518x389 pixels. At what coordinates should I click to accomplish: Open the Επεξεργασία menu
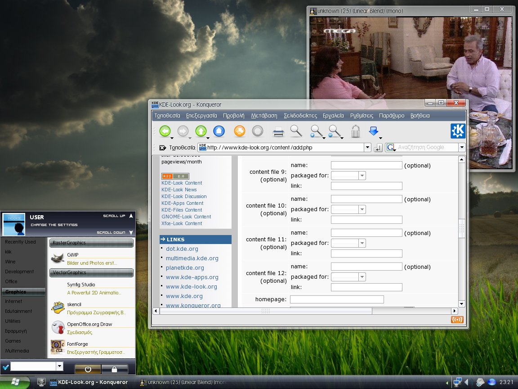[x=201, y=116]
